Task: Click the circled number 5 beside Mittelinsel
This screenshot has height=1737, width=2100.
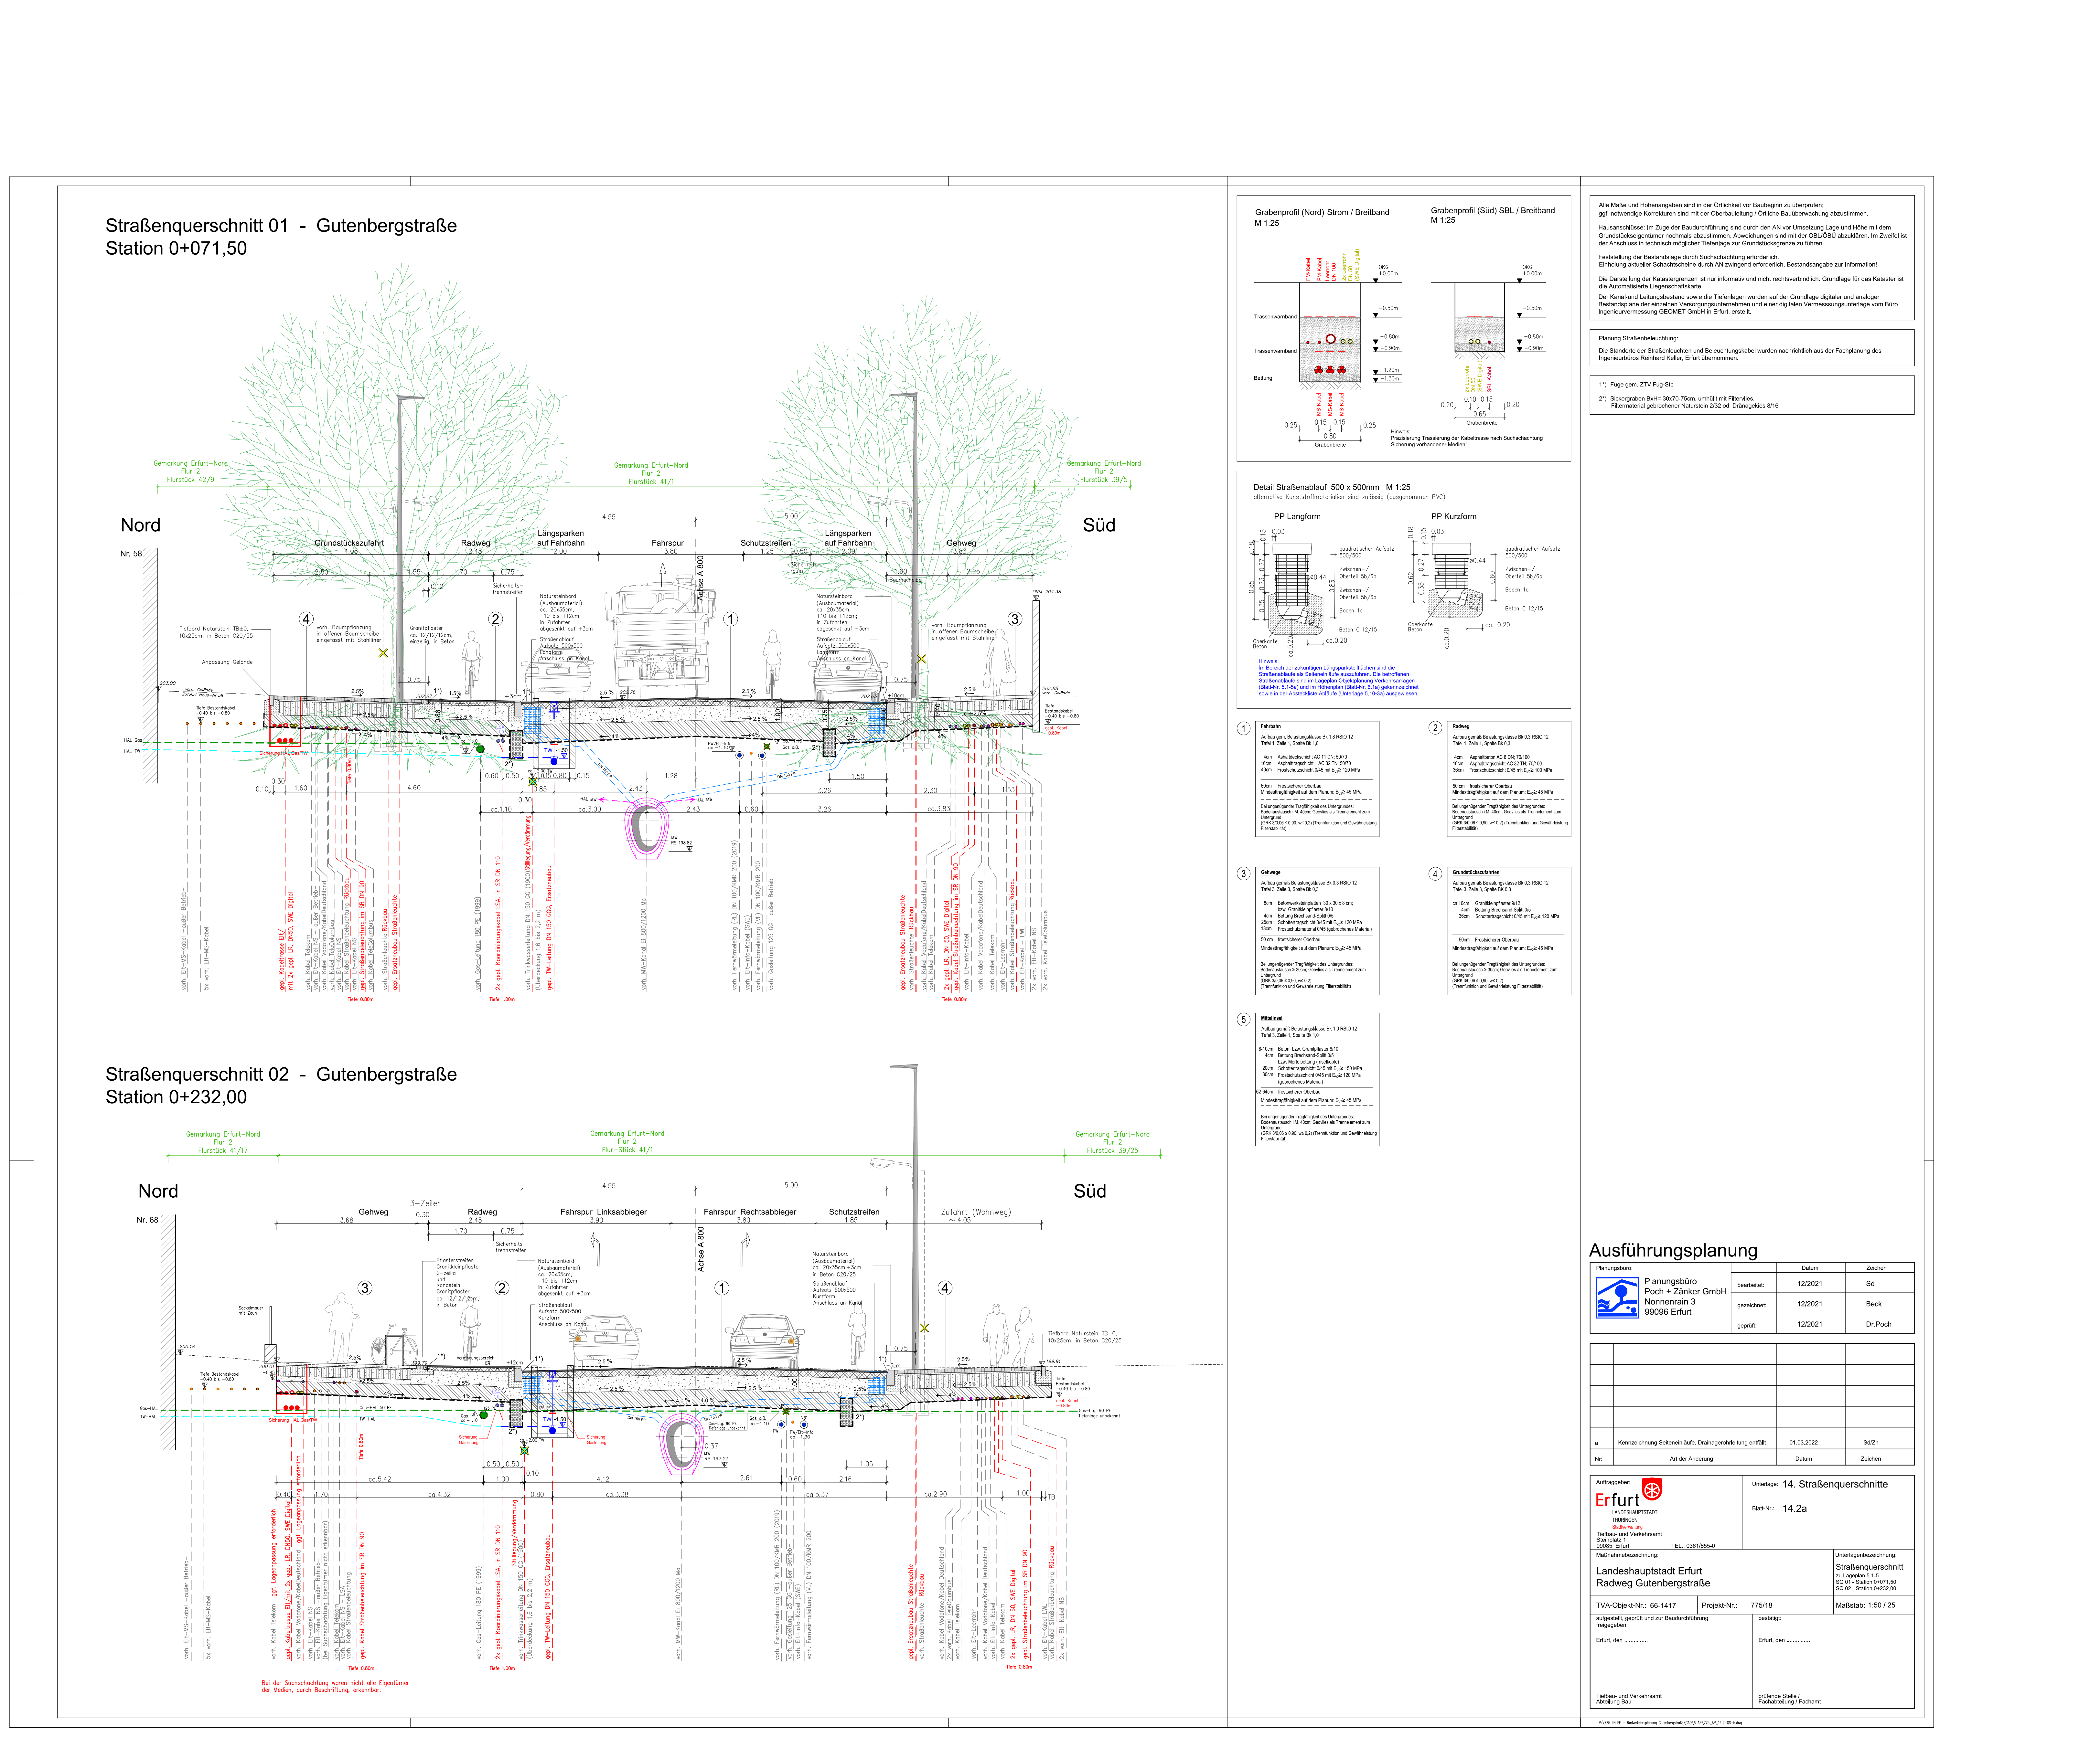Action: 1244,1019
